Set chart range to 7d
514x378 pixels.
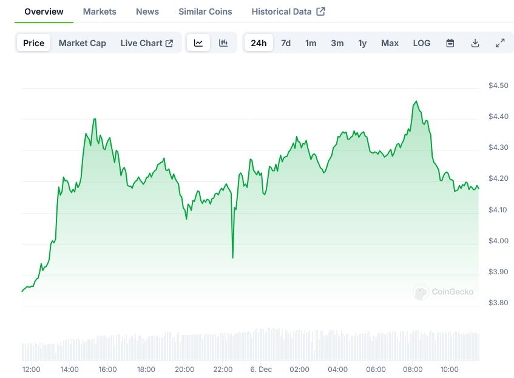(286, 43)
